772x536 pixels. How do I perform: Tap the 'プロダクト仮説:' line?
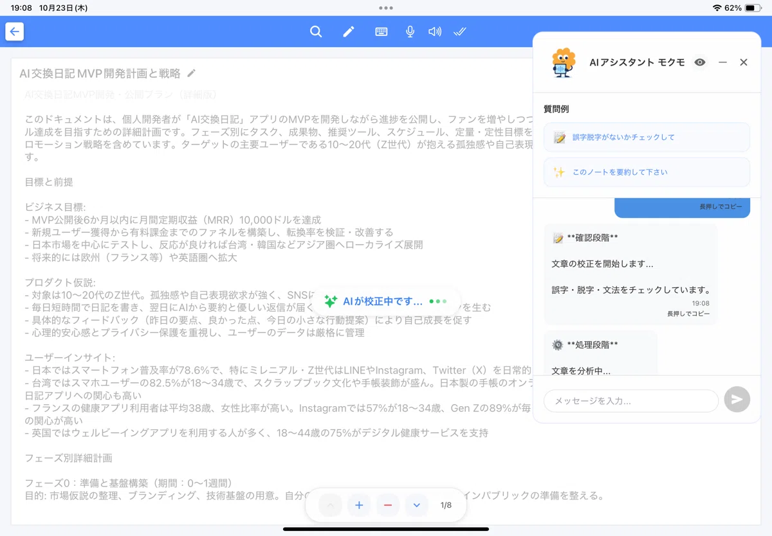[x=60, y=282]
